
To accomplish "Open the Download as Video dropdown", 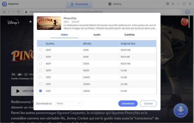I will (x=68, y=103).
